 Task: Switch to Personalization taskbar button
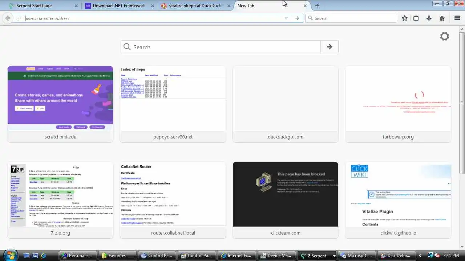tap(78, 256)
